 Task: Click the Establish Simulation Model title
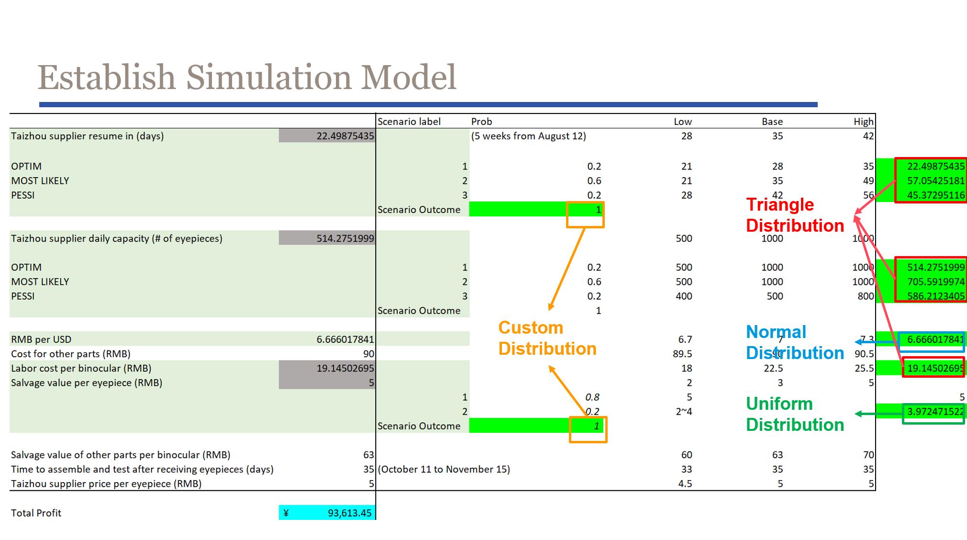[247, 78]
